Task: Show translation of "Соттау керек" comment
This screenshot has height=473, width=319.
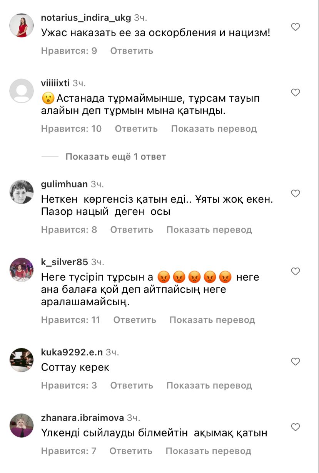Action: 209,385
